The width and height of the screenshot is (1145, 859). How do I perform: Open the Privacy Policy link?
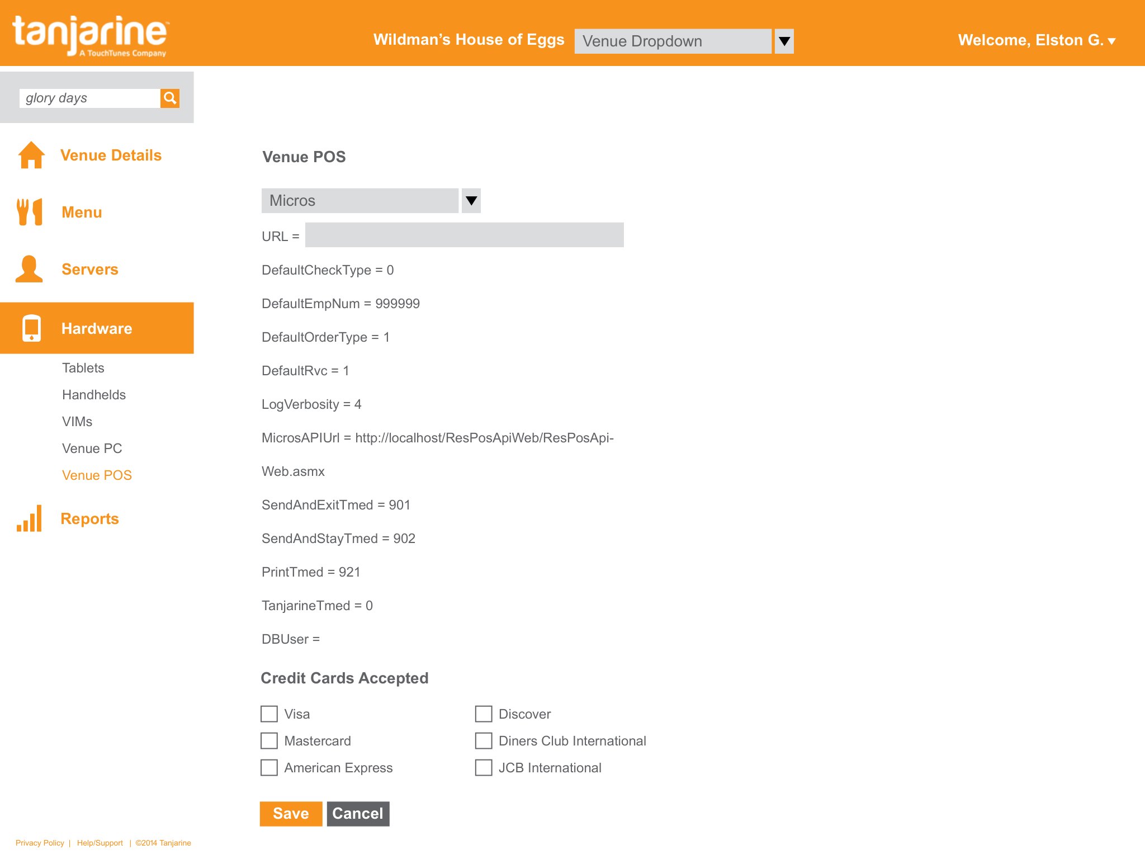tap(40, 843)
